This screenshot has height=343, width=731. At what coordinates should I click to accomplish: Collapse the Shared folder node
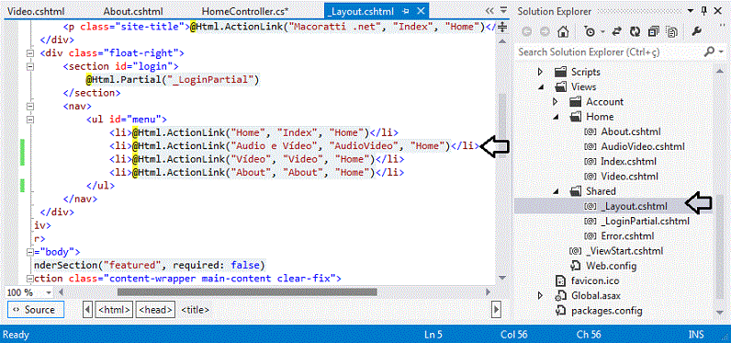tap(556, 191)
